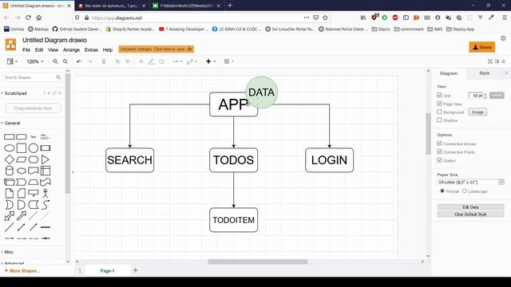The image size is (511, 287).
Task: Open the connection style dropdown
Action: pyautogui.click(x=177, y=61)
